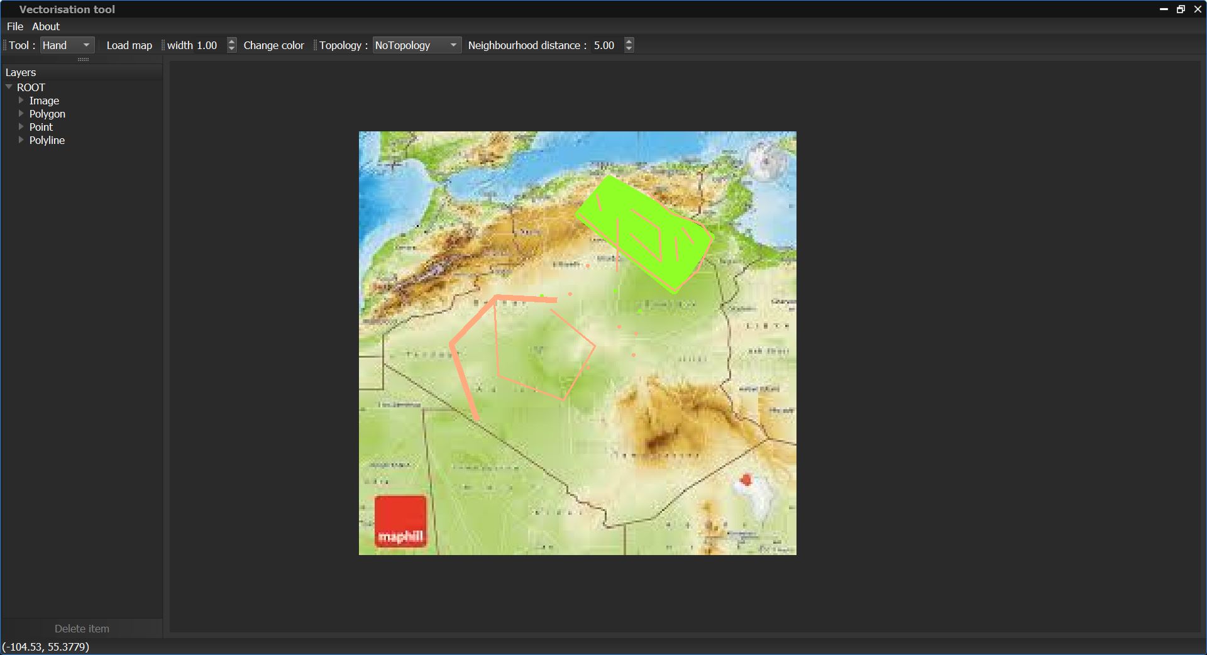Expand the Polygon layer node

click(x=21, y=113)
